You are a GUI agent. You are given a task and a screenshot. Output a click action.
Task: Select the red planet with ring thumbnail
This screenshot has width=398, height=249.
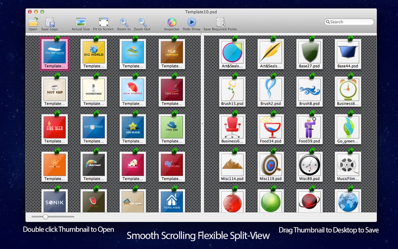pos(310,201)
